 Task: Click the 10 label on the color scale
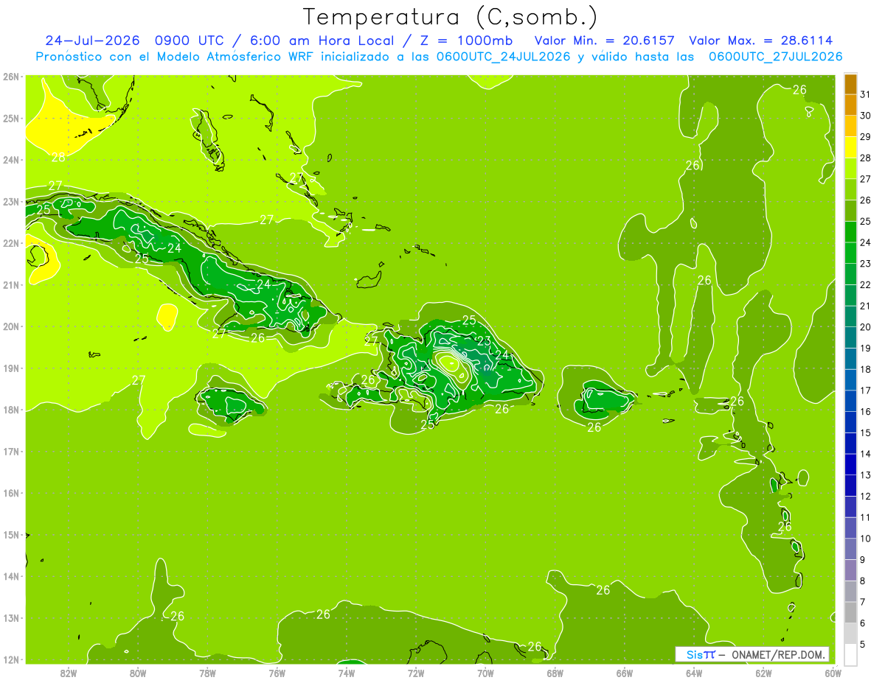866,539
